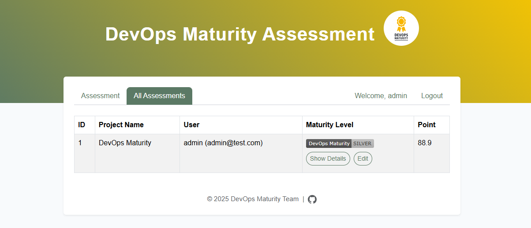Click the User column header
The image size is (531, 228).
pos(241,125)
